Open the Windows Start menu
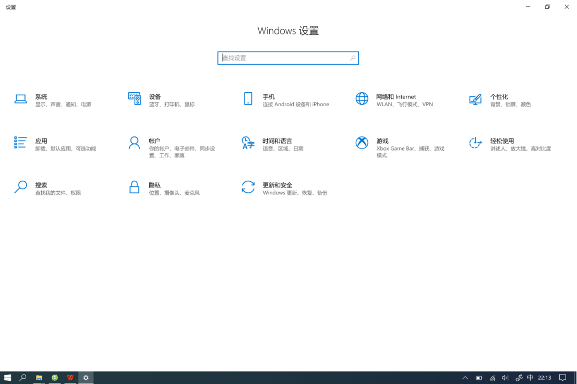 (7, 377)
